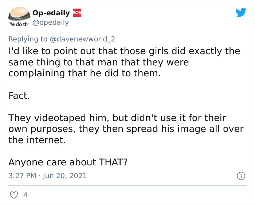Click the 3:27 PM timestamp
The width and height of the screenshot is (255, 205).
(x=22, y=176)
